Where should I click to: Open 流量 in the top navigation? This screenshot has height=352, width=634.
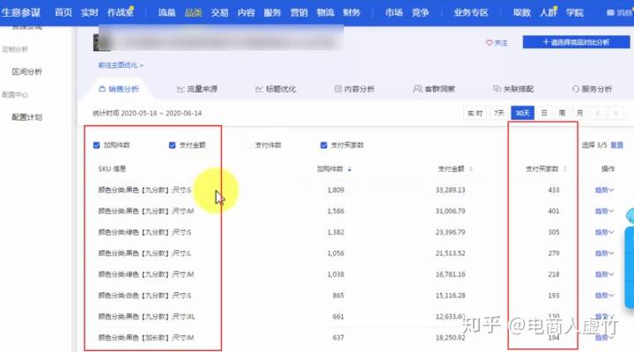[166, 12]
